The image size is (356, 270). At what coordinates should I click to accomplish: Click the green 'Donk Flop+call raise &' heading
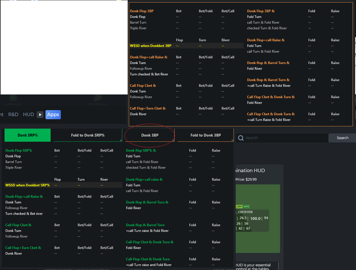pos(144,179)
